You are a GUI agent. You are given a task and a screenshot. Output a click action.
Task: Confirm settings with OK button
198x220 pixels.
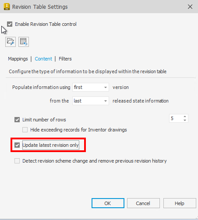click(108, 203)
